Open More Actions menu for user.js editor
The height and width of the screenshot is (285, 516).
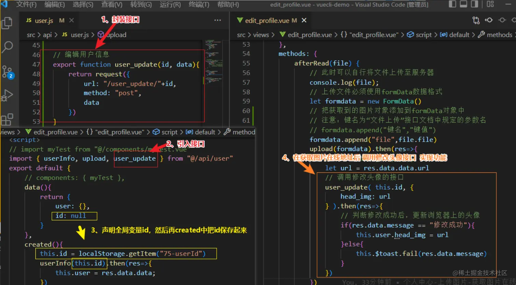(217, 20)
